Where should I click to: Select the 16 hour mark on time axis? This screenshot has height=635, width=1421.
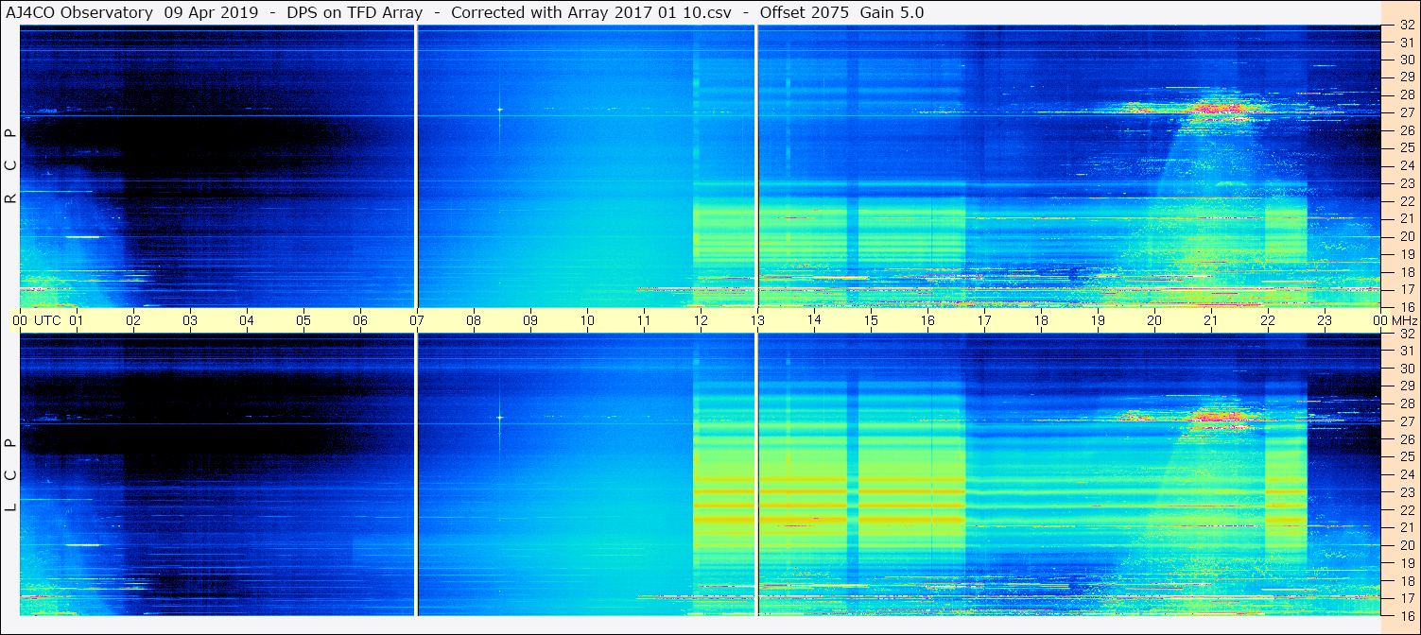coord(927,320)
